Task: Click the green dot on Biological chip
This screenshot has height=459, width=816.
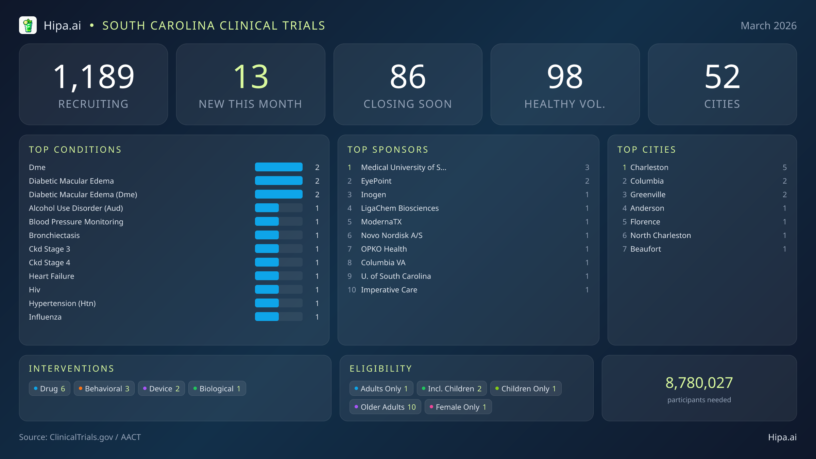Action: point(195,388)
